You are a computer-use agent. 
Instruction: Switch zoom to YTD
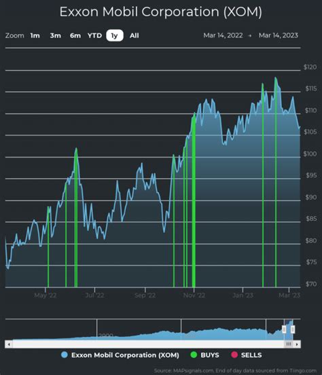click(x=94, y=35)
